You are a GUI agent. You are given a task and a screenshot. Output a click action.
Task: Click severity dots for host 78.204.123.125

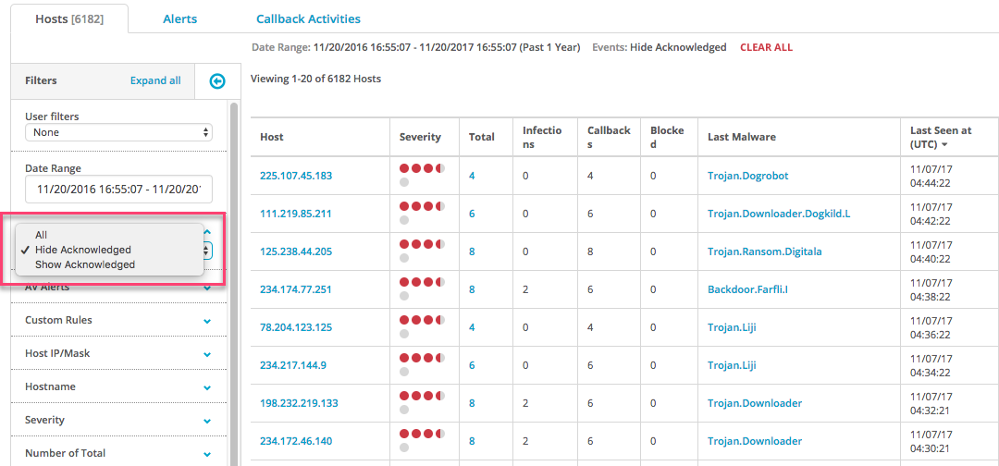click(x=423, y=326)
